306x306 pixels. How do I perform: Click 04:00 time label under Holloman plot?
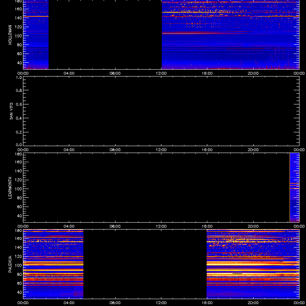[69, 73]
